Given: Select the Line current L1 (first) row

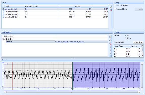Looking at the screenshot, I should [x=55, y=9].
